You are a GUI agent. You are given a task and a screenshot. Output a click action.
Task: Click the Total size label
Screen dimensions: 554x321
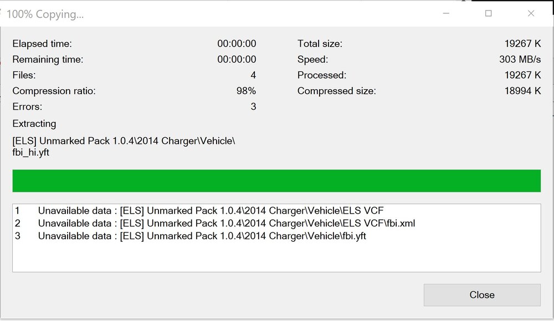tap(320, 44)
